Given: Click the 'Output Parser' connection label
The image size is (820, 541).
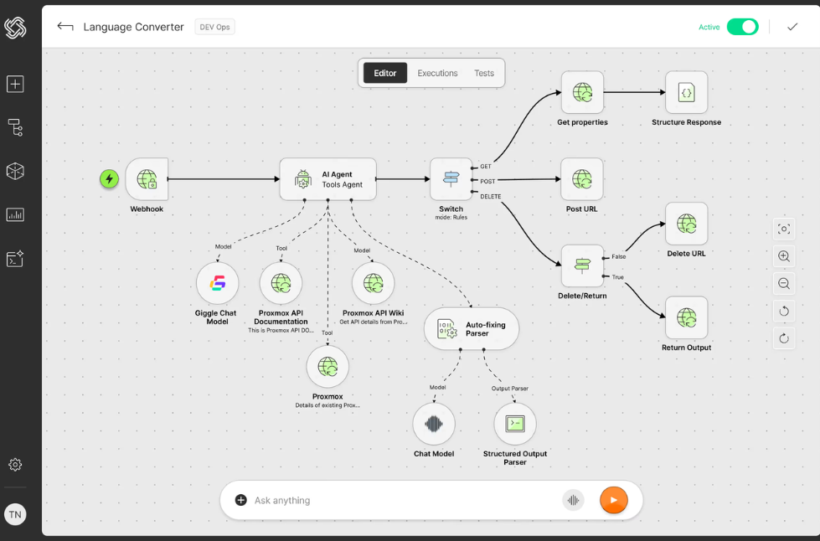Looking at the screenshot, I should click(x=510, y=389).
